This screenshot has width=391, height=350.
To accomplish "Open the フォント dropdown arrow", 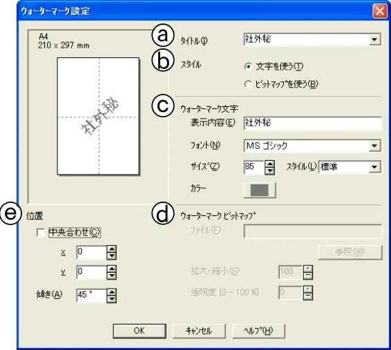I will [x=374, y=146].
